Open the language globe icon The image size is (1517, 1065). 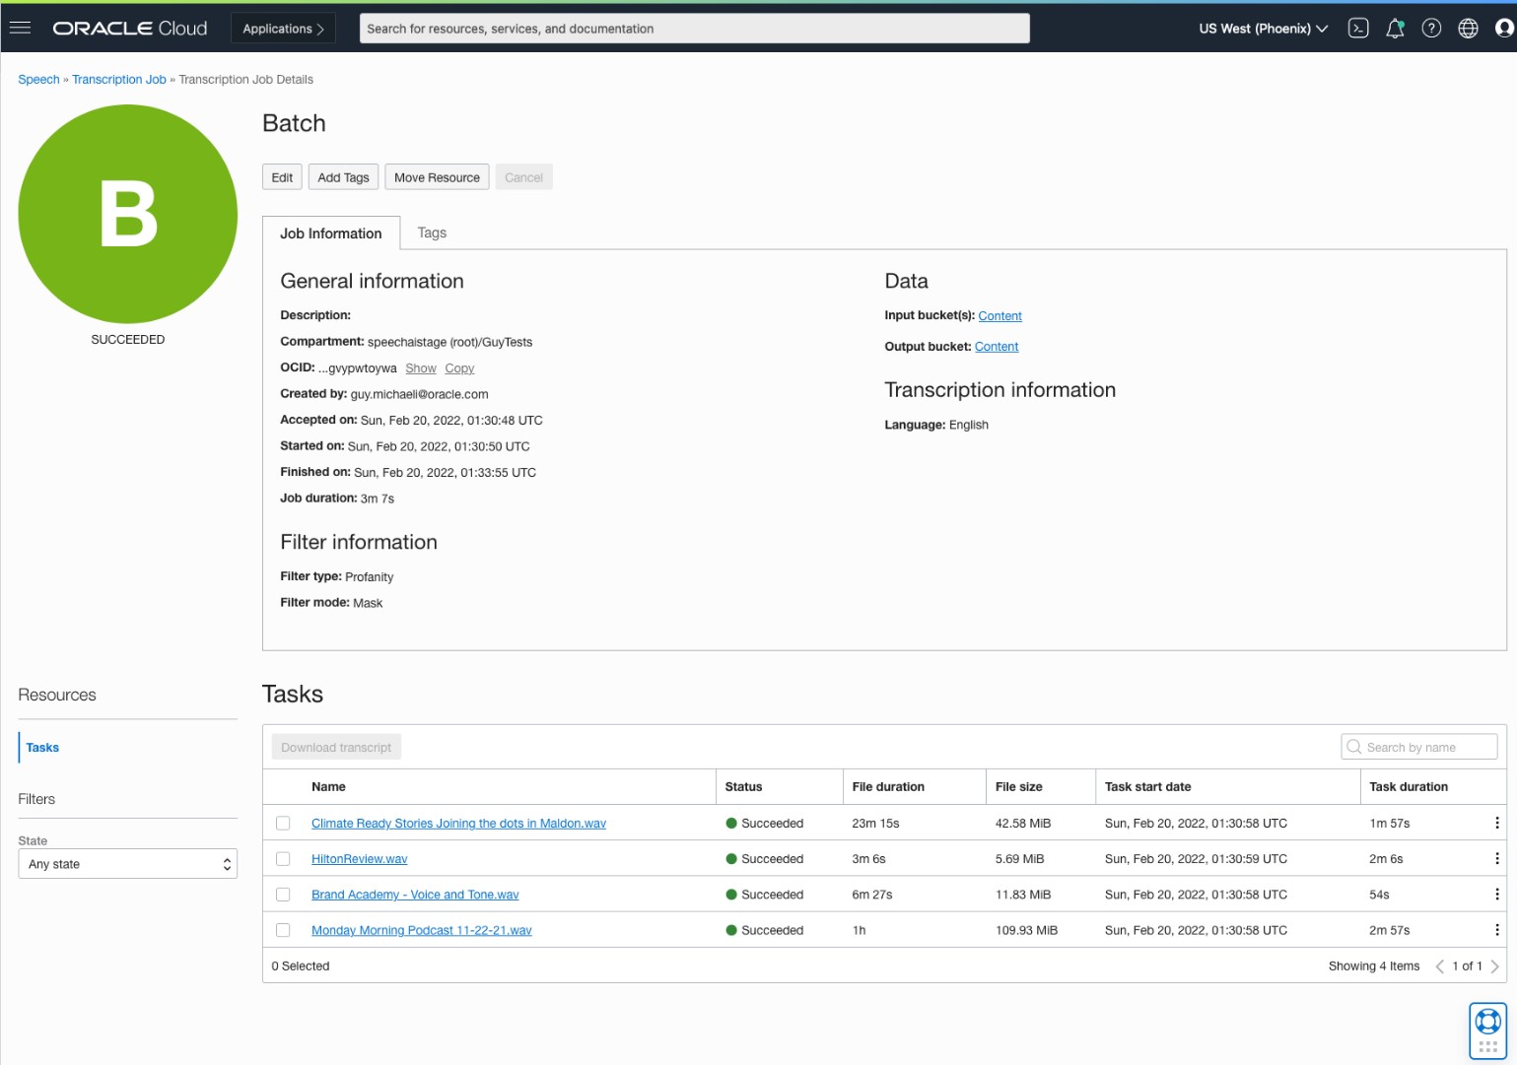tap(1468, 29)
